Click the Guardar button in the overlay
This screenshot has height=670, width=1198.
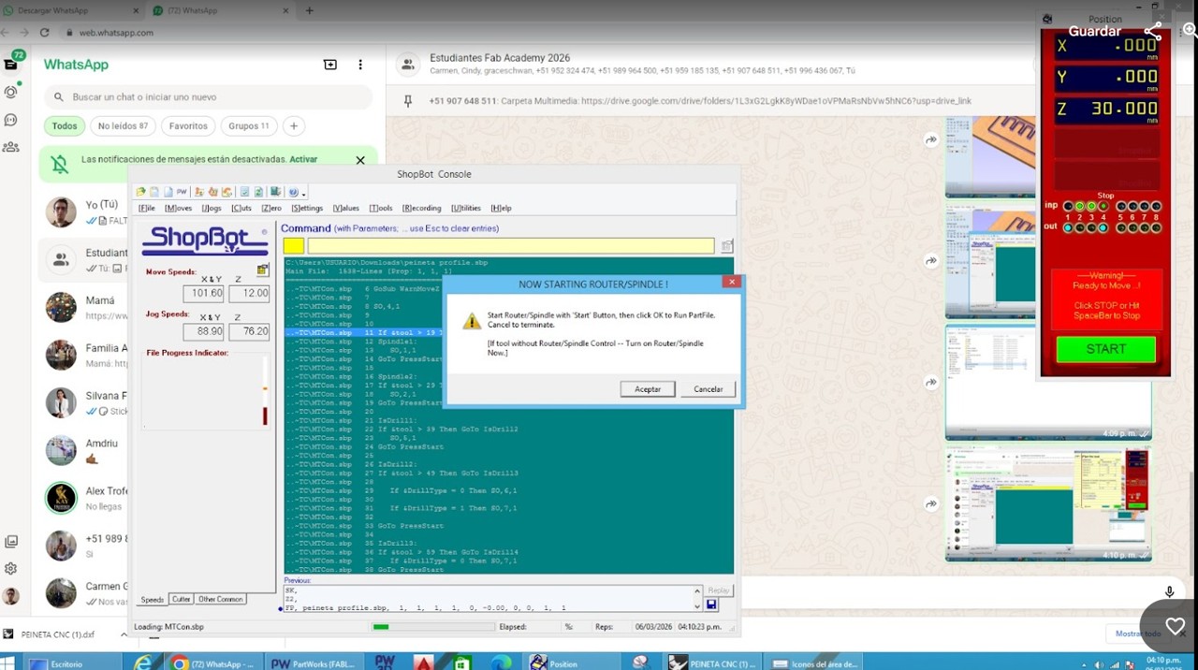point(1095,31)
